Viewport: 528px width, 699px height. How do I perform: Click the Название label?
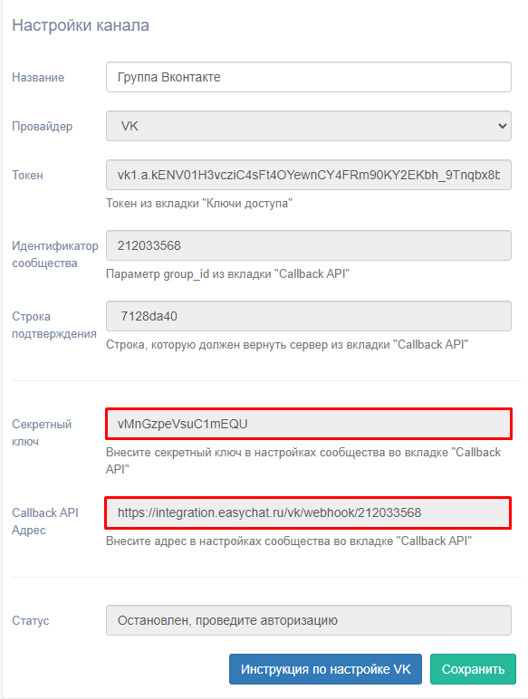point(38,78)
